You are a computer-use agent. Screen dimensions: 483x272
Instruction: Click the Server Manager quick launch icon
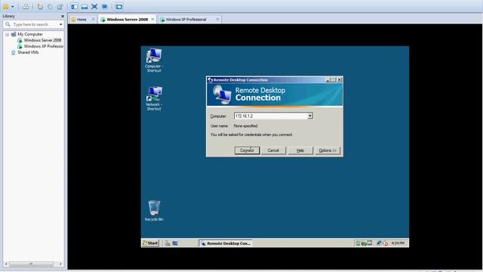tap(167, 243)
